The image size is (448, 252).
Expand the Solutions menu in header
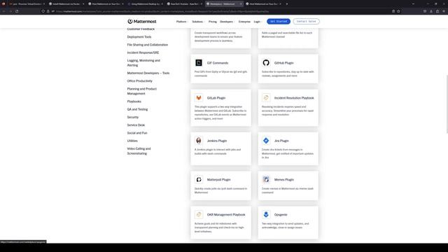pyautogui.click(x=198, y=22)
